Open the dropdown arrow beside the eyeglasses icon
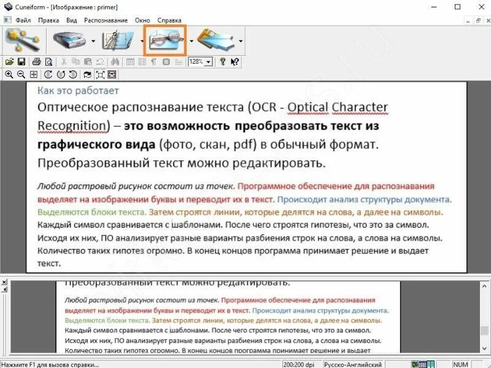Viewport: 491px width, 368px height. pyautogui.click(x=191, y=41)
